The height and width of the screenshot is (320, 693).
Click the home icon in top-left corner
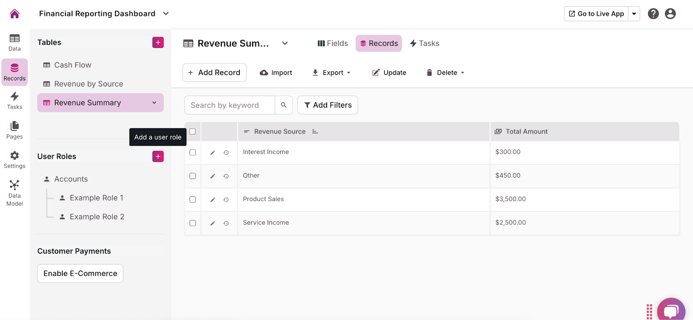(x=15, y=14)
